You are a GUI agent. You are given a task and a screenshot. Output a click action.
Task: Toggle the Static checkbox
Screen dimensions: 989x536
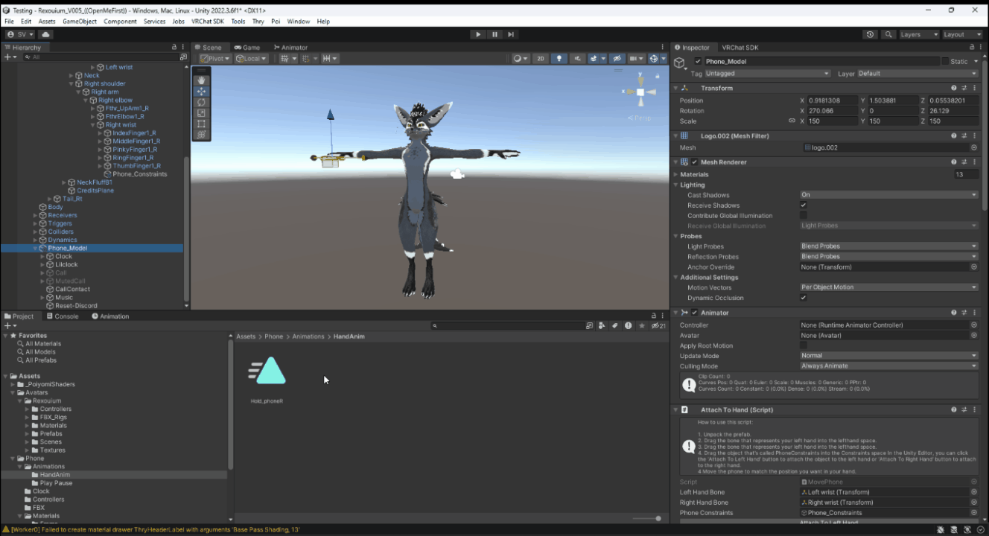[945, 61]
